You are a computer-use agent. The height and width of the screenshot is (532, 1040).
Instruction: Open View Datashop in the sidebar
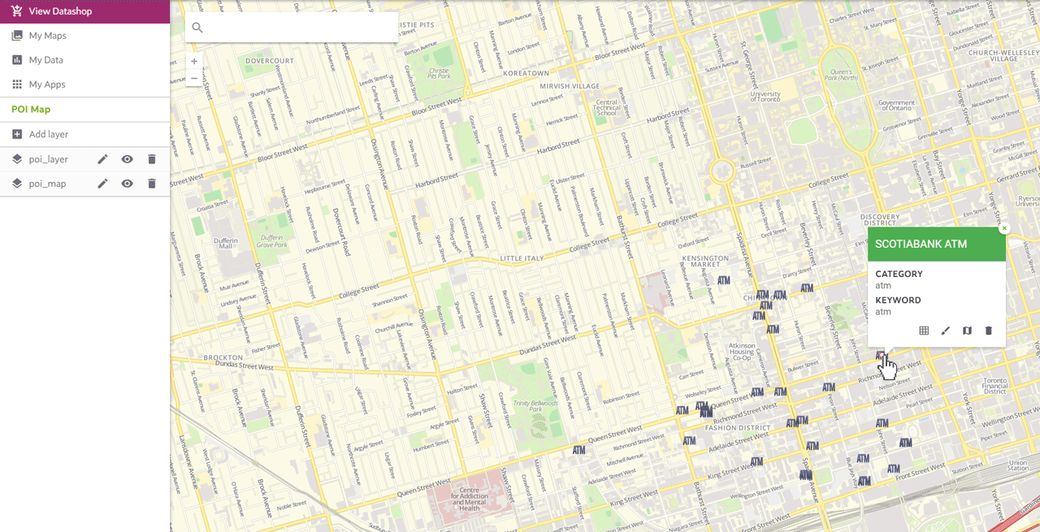tap(84, 11)
